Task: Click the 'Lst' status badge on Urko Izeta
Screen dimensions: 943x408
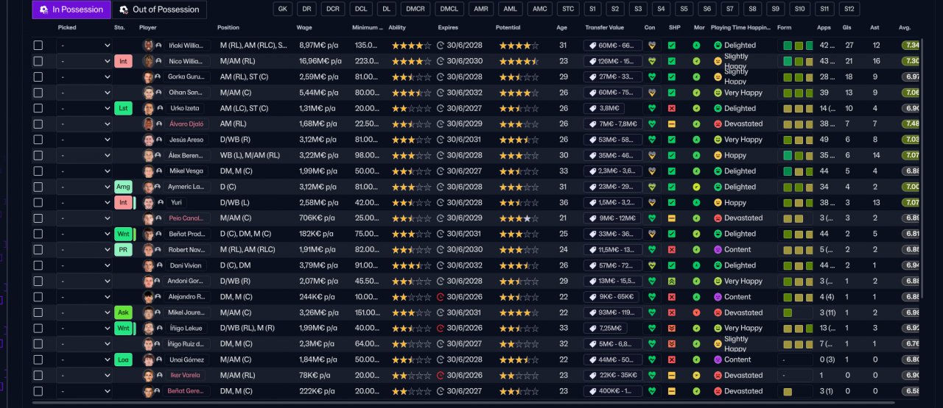Action: pyautogui.click(x=123, y=108)
